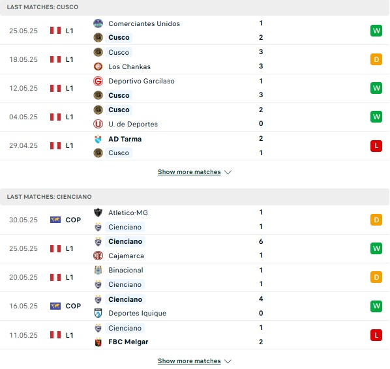The height and width of the screenshot is (369, 390).
Task: Open the red L badge for AD Tarma match
Action: pos(376,146)
